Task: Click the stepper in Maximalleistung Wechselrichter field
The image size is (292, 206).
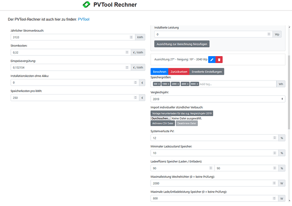Action: tap(274, 183)
